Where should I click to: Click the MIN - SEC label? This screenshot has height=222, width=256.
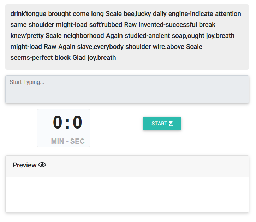point(68,141)
